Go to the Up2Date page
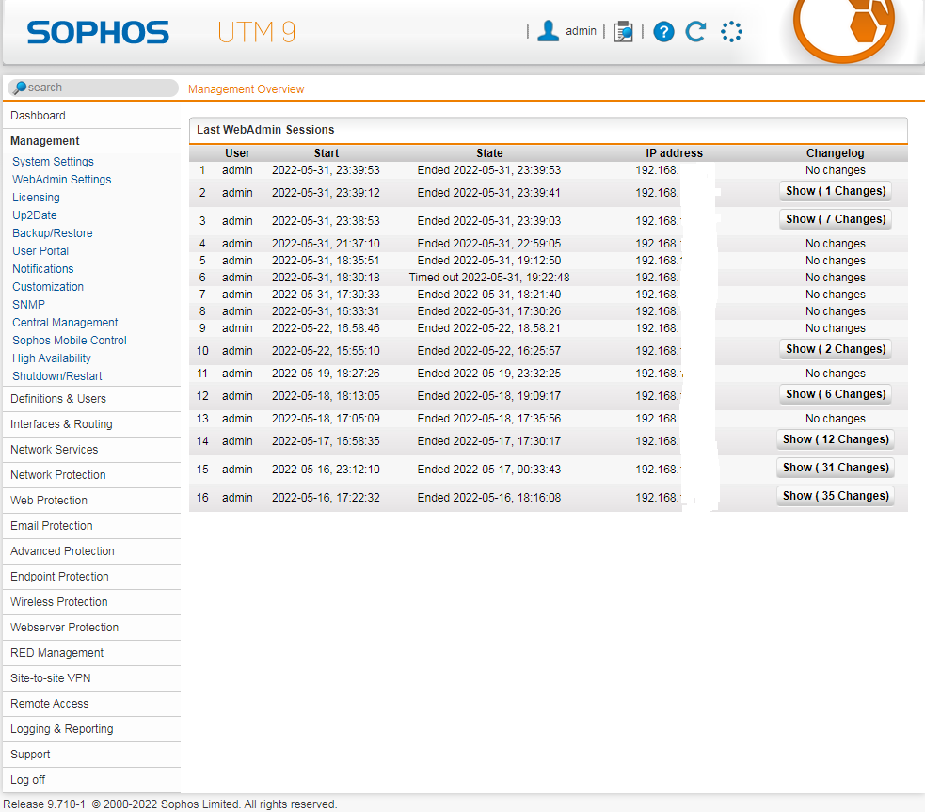 pos(35,215)
